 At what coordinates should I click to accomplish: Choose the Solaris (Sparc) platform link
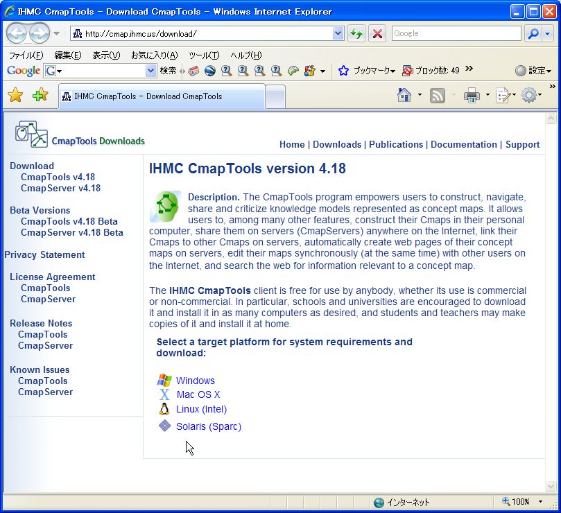(x=209, y=426)
